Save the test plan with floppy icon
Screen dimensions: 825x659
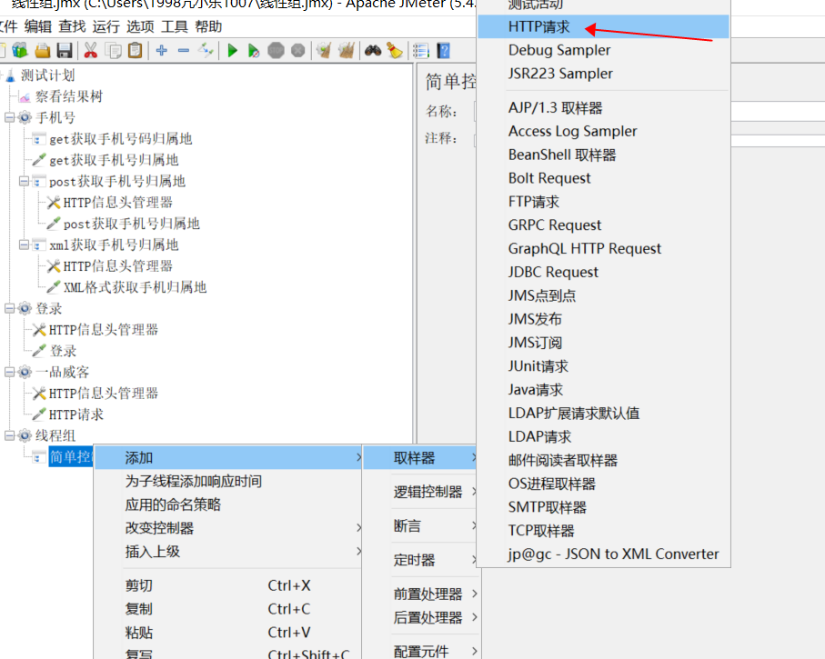pyautogui.click(x=65, y=51)
